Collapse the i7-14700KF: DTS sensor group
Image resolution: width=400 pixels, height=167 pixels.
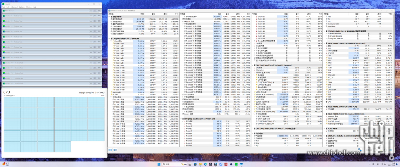coord(180,119)
